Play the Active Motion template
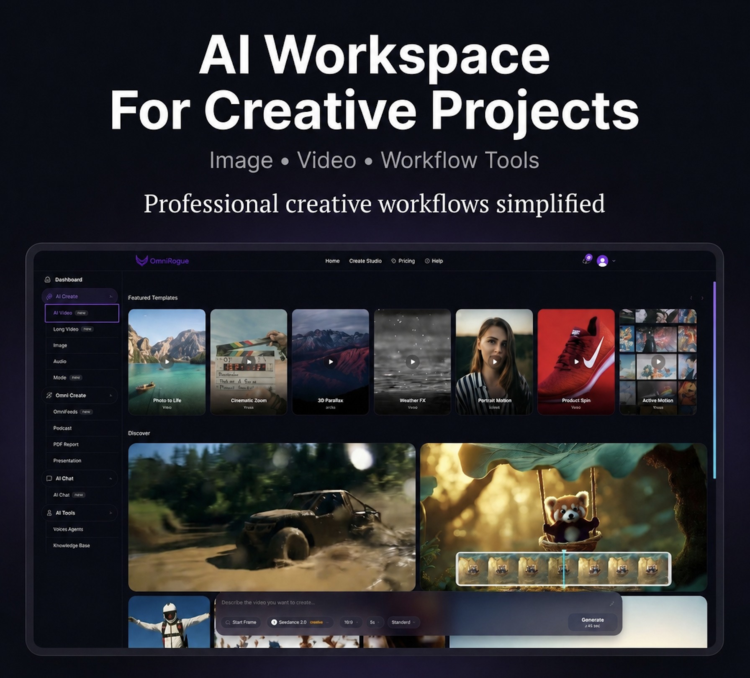 (658, 362)
